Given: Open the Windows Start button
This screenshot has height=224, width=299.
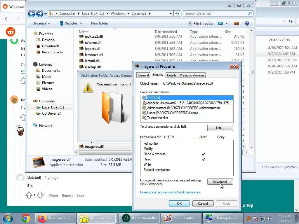Looking at the screenshot, I should [8, 218].
